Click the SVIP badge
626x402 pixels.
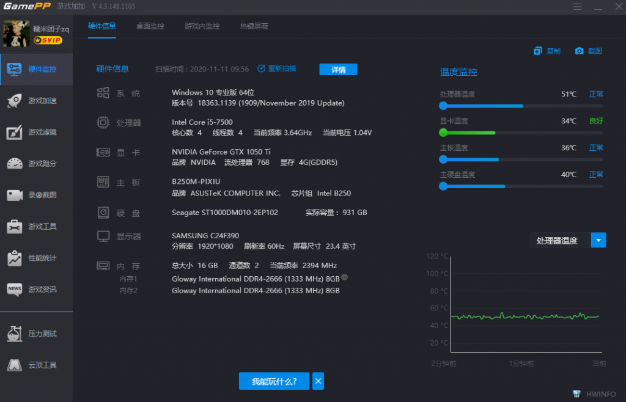click(x=48, y=40)
